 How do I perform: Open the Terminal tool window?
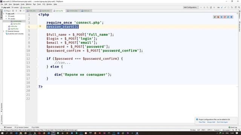[x=8, y=127]
